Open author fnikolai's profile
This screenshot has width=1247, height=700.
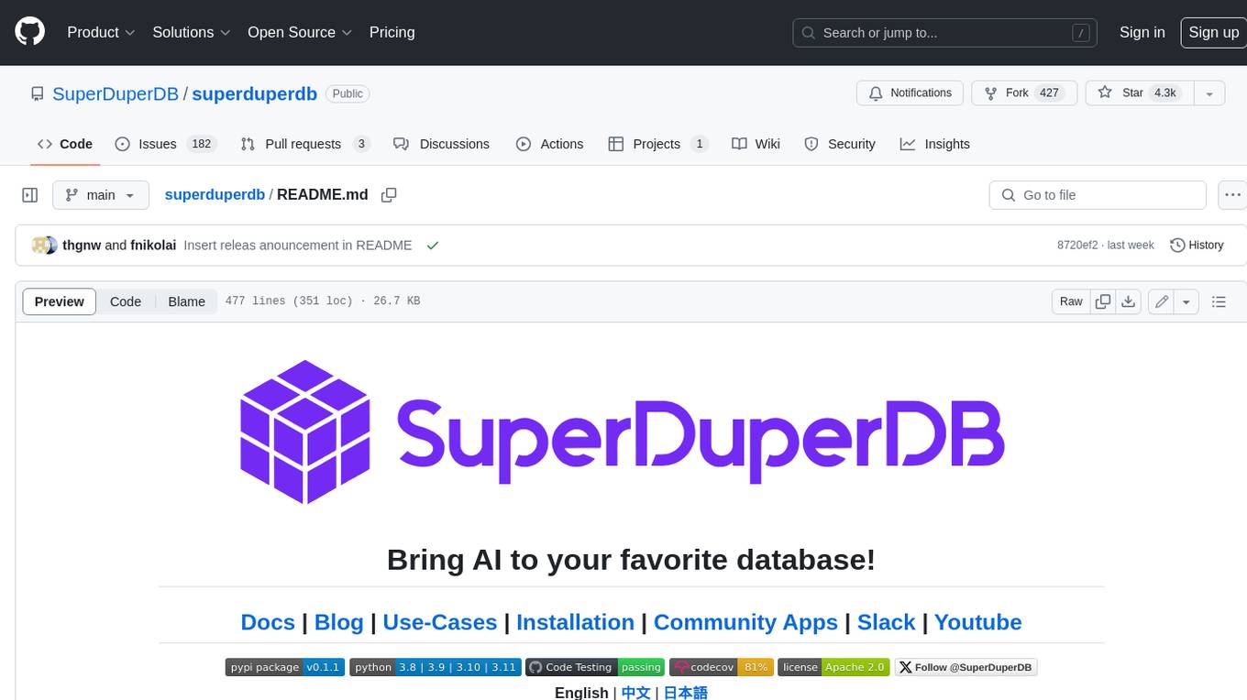(153, 246)
